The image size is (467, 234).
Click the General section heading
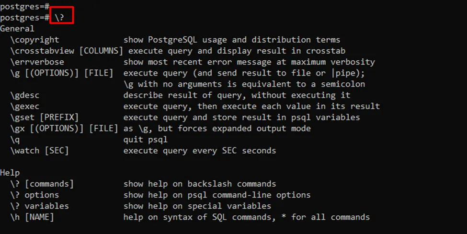[x=17, y=29]
